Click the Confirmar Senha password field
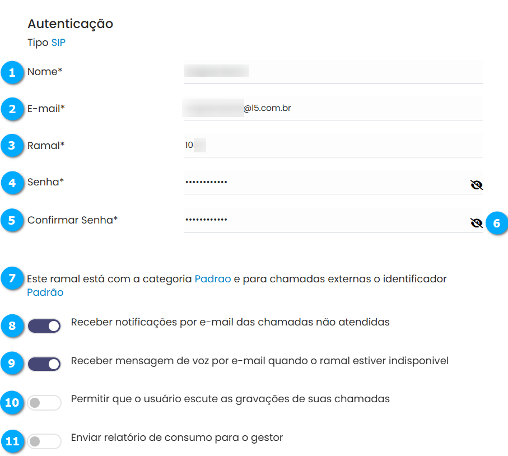 point(325,220)
